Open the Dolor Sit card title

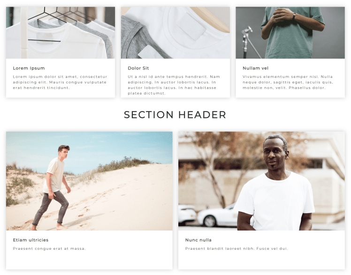[x=138, y=68]
